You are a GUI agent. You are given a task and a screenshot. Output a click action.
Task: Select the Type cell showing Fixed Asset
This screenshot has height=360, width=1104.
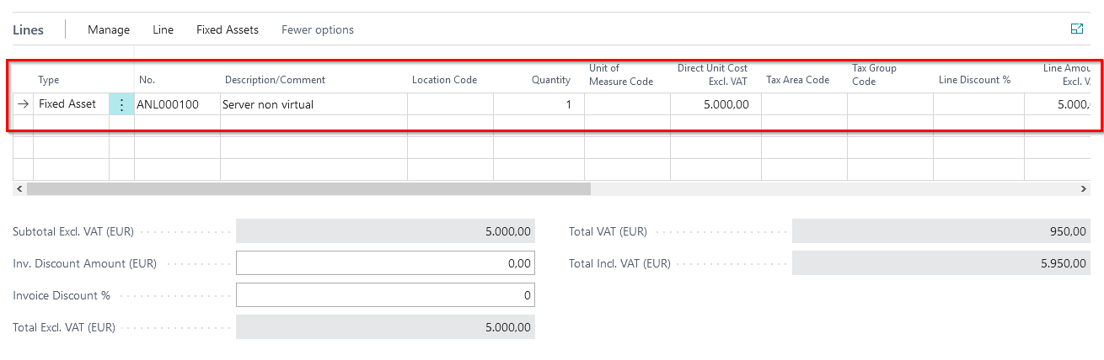[x=69, y=104]
